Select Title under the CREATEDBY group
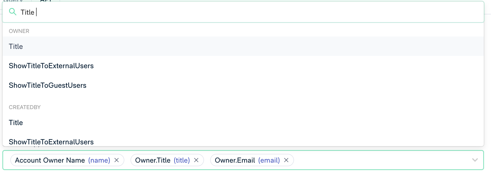Screen dimensions: 491x176 coord(16,123)
